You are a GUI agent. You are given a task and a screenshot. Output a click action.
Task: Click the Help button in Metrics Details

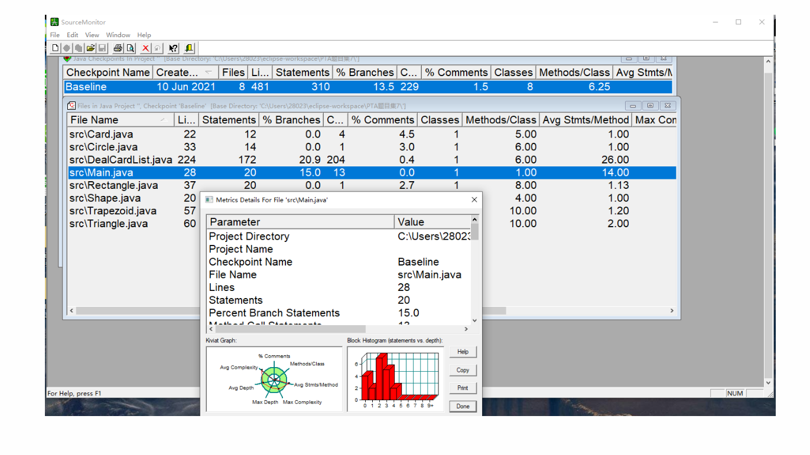coord(463,352)
